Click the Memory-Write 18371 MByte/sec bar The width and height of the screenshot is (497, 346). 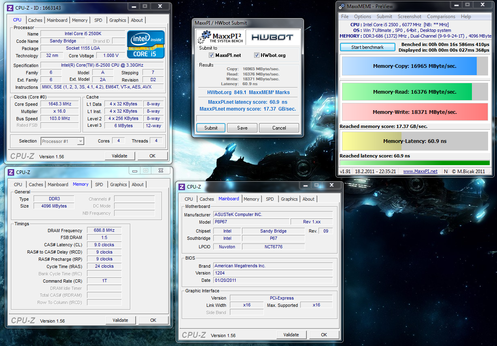[415, 112]
